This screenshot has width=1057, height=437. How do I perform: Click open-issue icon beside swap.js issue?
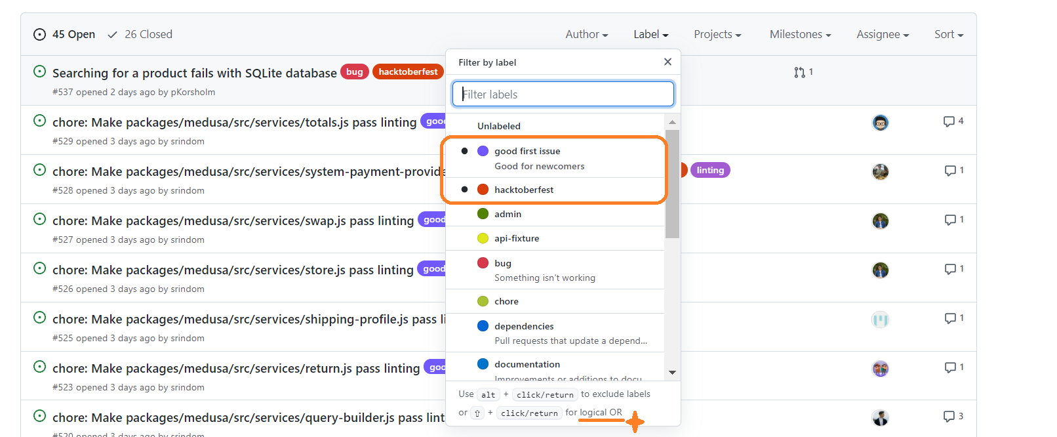tap(39, 219)
